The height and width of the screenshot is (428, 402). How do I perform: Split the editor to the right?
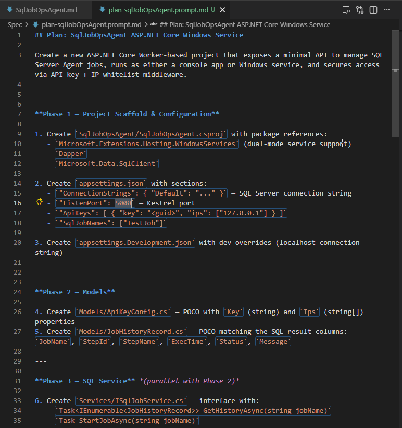click(373, 10)
